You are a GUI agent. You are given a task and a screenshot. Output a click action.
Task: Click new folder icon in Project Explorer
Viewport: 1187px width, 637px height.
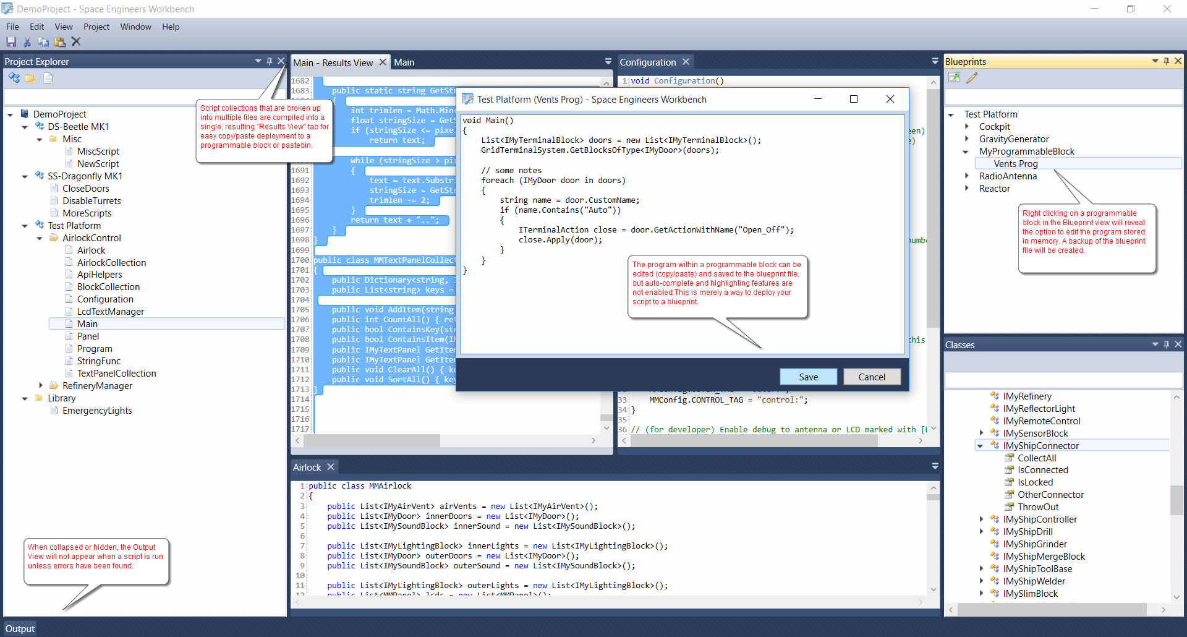(x=30, y=79)
